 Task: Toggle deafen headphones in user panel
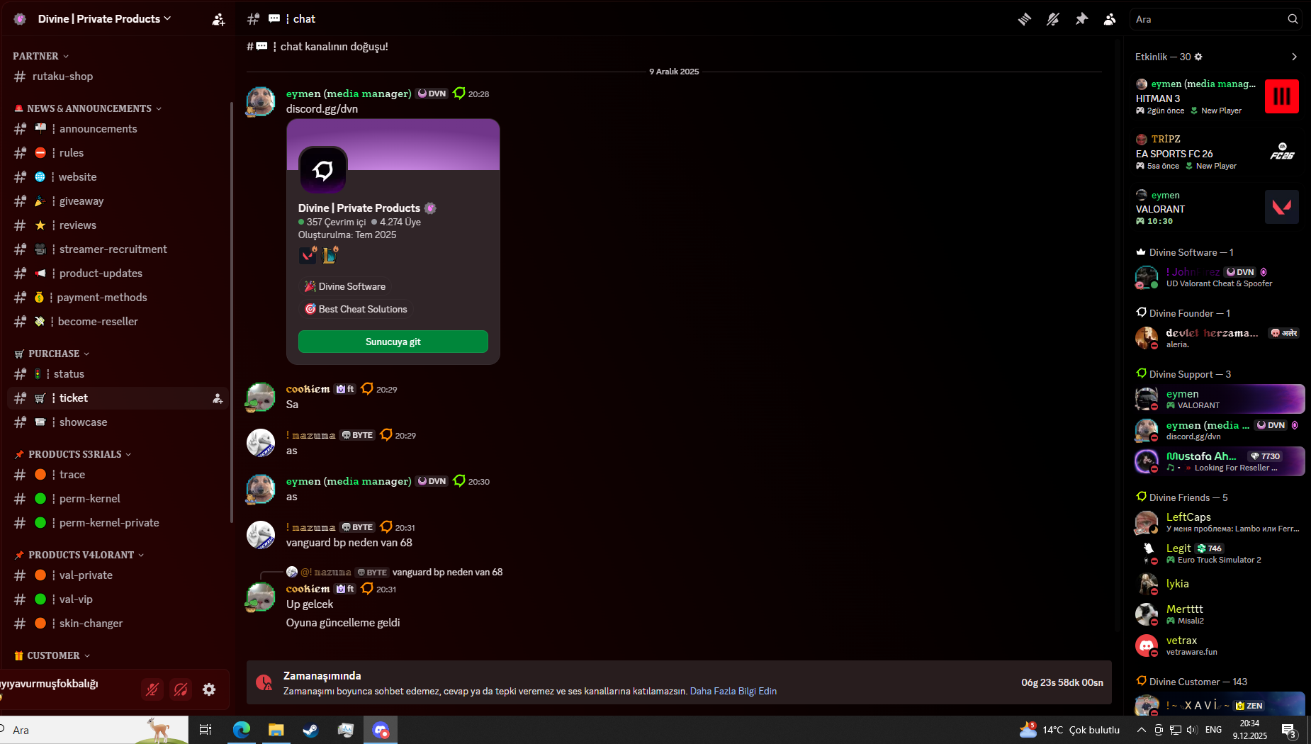181,689
